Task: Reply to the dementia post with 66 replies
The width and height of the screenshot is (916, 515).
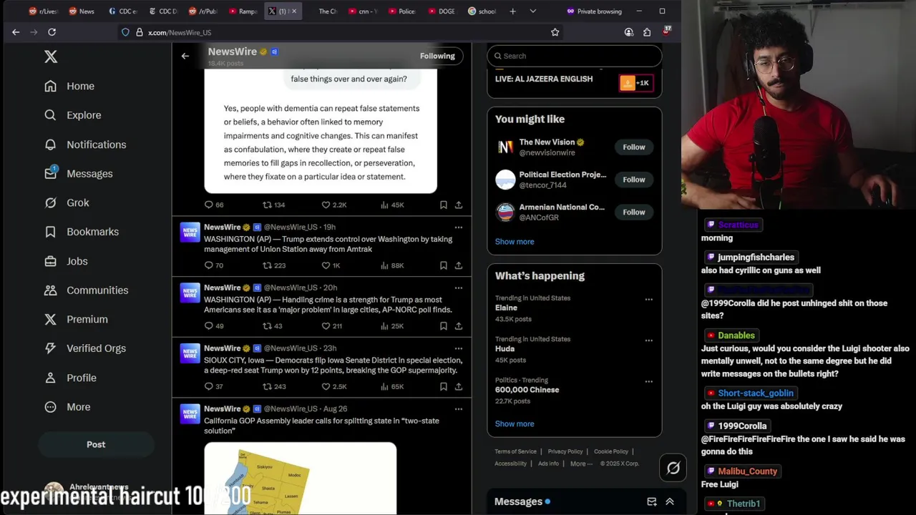Action: [x=214, y=205]
